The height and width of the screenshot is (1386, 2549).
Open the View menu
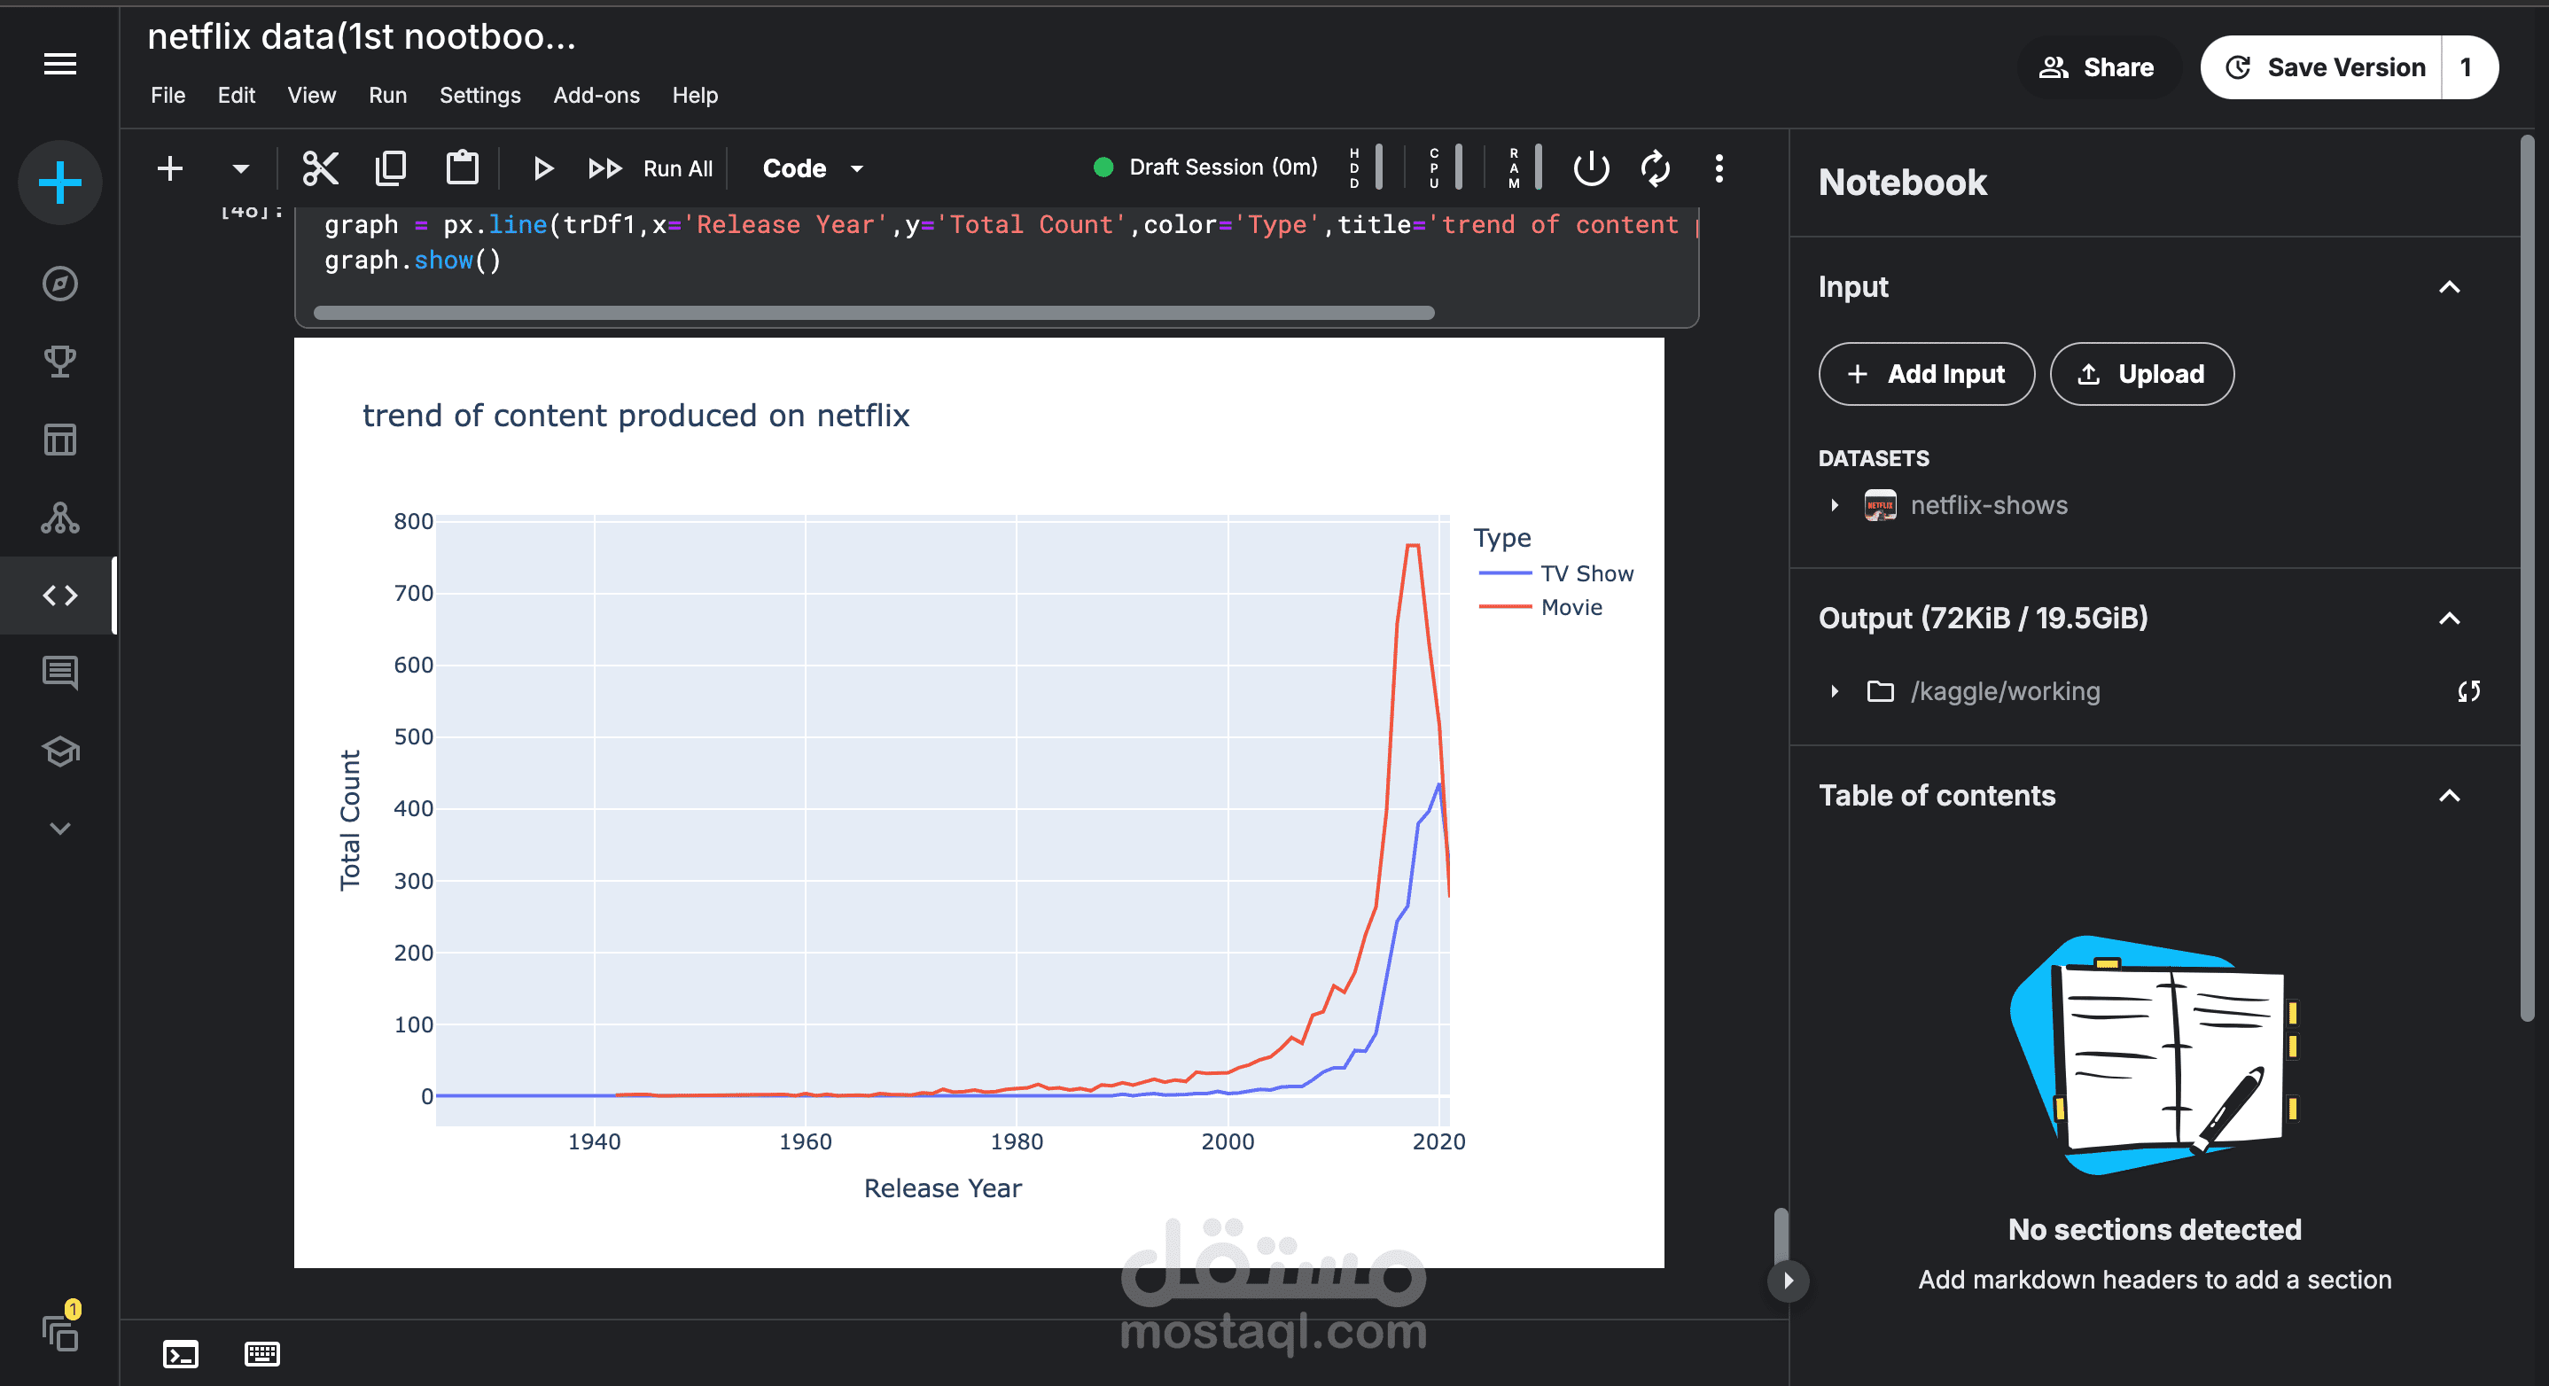coord(312,95)
